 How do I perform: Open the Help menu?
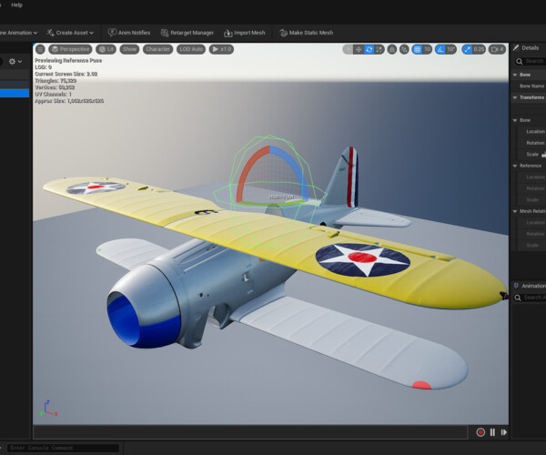[16, 5]
